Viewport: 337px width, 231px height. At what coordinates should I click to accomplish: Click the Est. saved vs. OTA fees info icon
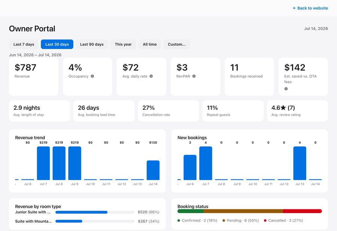286,89
